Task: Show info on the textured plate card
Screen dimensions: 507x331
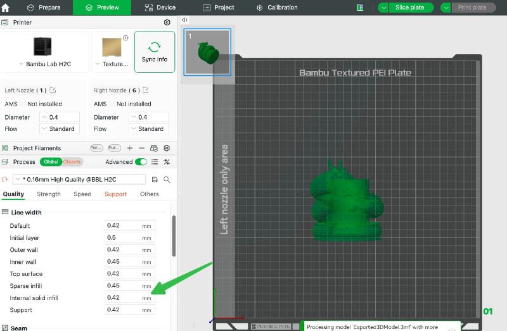Action: tap(125, 38)
